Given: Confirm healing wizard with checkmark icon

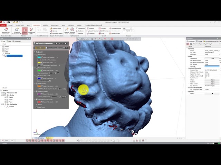Looking at the screenshot, I should (63, 44).
